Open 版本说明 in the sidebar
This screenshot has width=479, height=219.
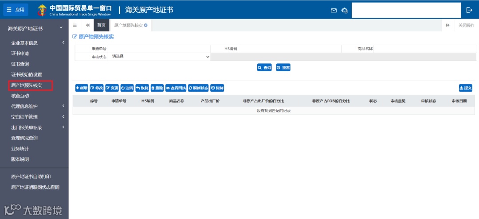(20, 159)
